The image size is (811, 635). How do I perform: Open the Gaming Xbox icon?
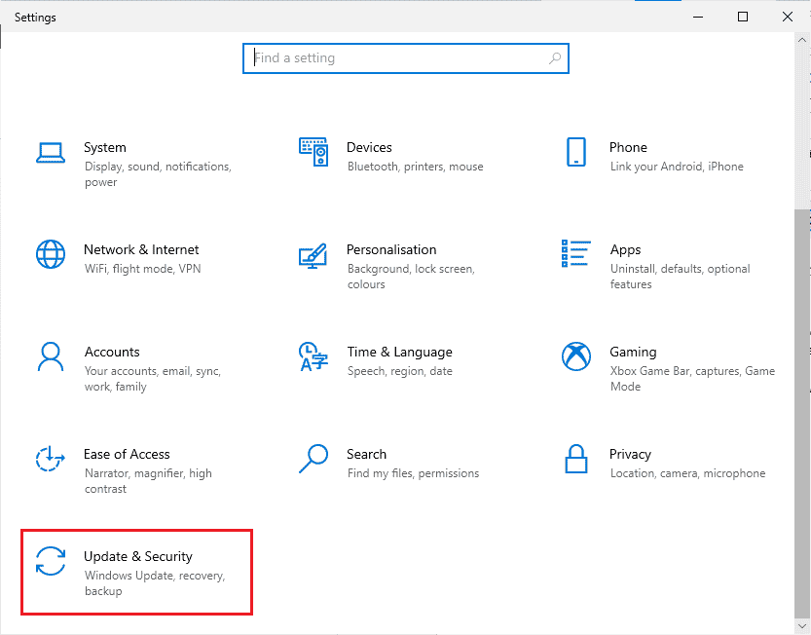point(576,356)
